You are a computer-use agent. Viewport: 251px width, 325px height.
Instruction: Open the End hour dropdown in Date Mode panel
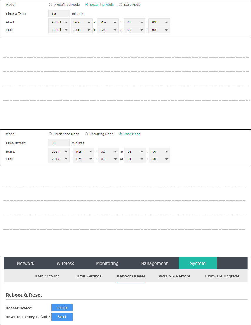point(135,159)
